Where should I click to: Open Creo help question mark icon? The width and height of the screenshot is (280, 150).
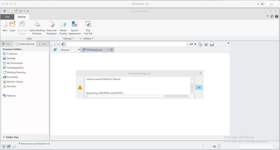(277, 17)
